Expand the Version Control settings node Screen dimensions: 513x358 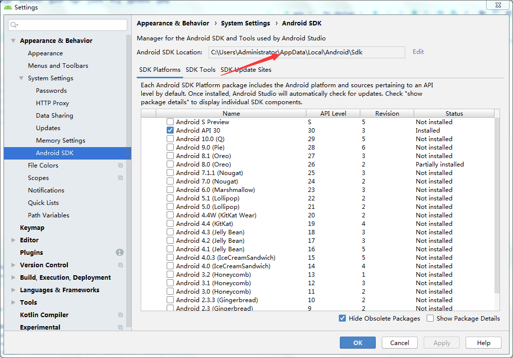pyautogui.click(x=13, y=265)
